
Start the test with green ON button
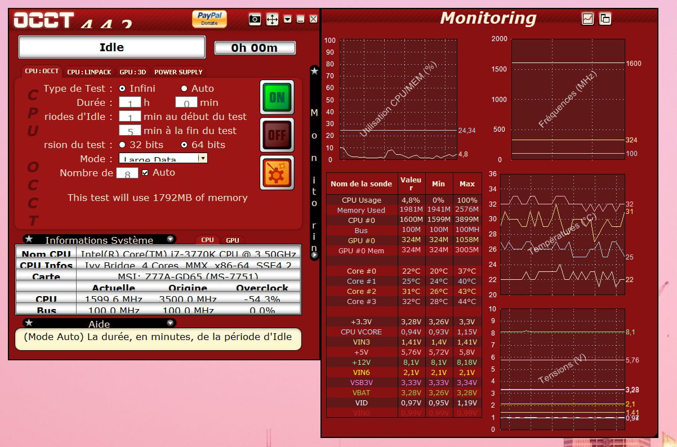[277, 97]
